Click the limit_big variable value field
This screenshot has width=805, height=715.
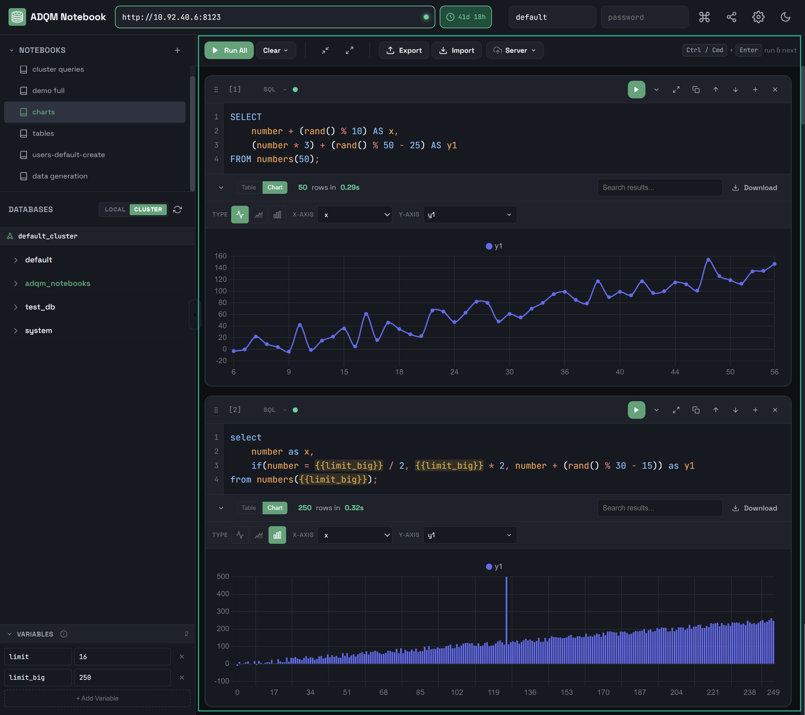pyautogui.click(x=122, y=678)
